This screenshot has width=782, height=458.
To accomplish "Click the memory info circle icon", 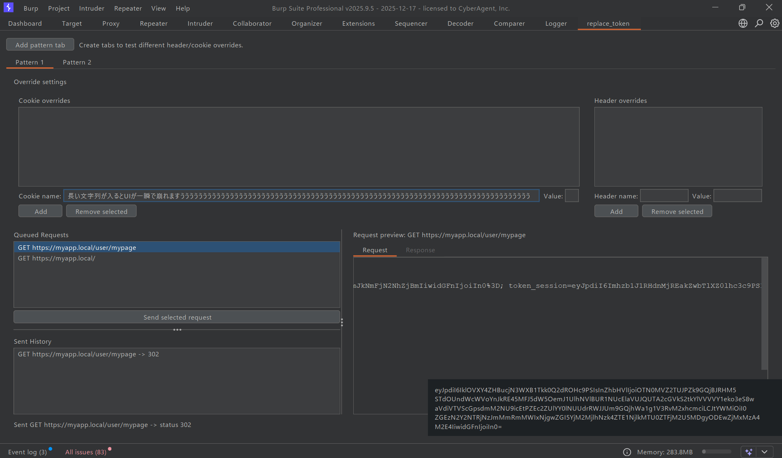I will 627,452.
